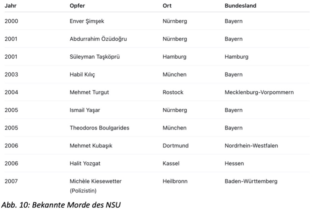The height and width of the screenshot is (212, 315).
Task: Select the Habil Kılıç entry
Action: tap(82, 74)
